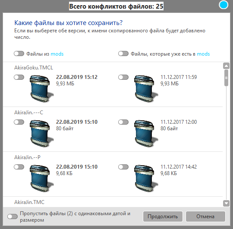Viewport: 233px width, 229px height.
Task: Enable the 11.12.2017 14:42 AkiraJin.--P version toggle
Action: click(123, 167)
